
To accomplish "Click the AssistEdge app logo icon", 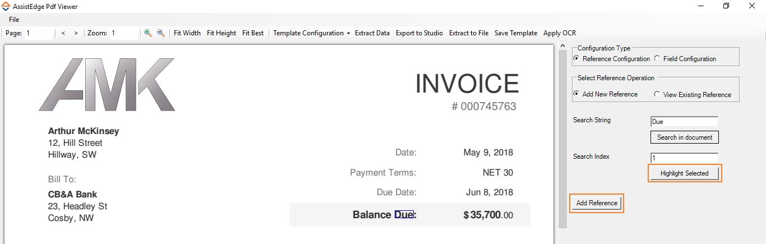I will click(6, 6).
